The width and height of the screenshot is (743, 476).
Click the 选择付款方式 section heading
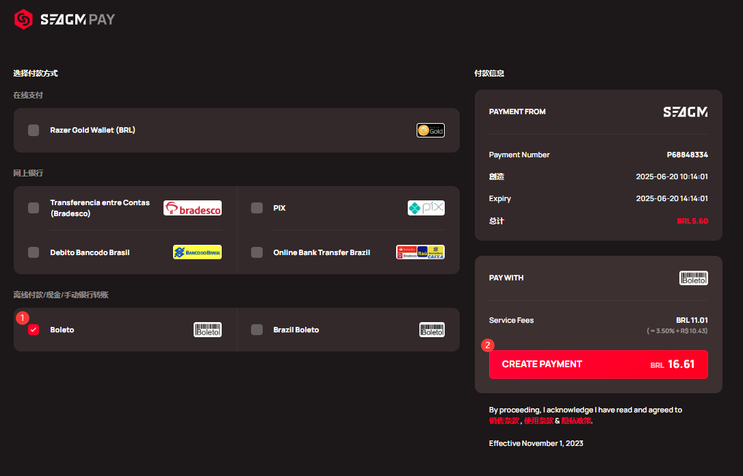pos(36,73)
